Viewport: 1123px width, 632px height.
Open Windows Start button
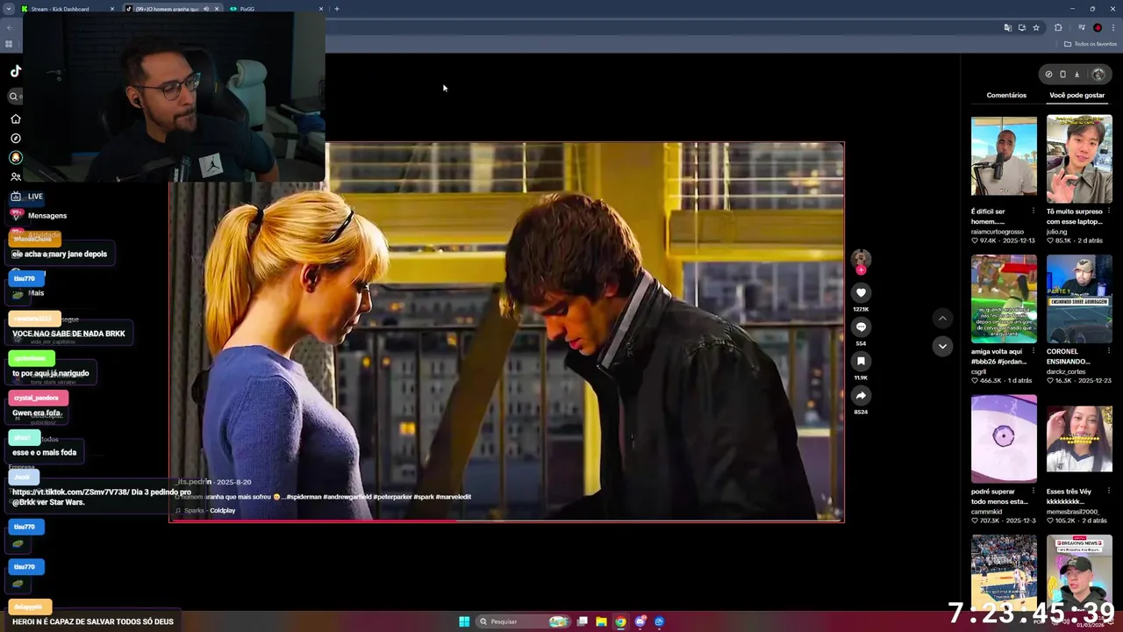tap(464, 621)
